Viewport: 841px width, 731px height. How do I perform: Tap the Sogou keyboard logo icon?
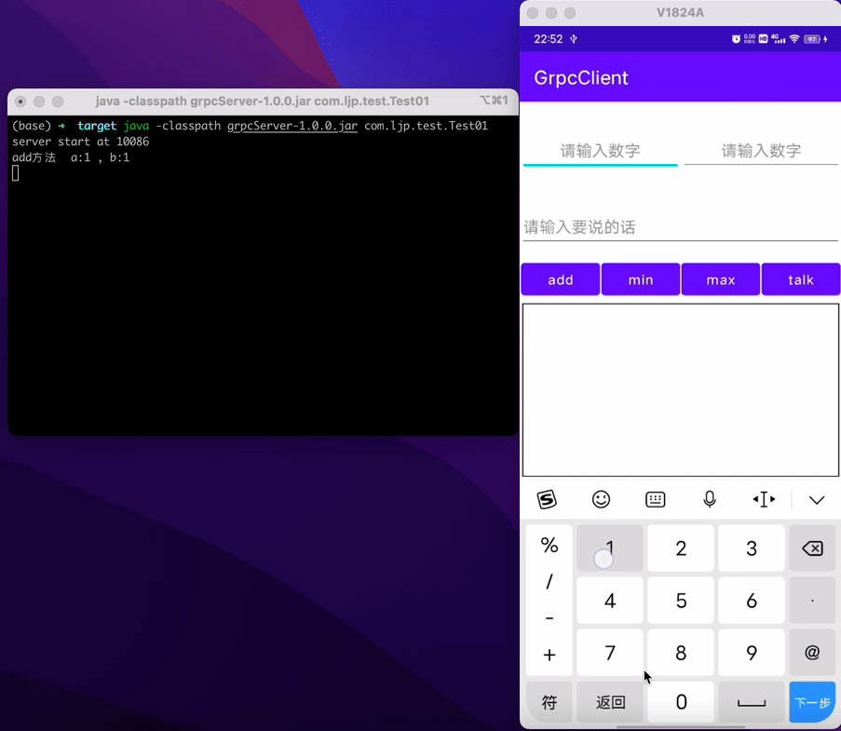(547, 499)
